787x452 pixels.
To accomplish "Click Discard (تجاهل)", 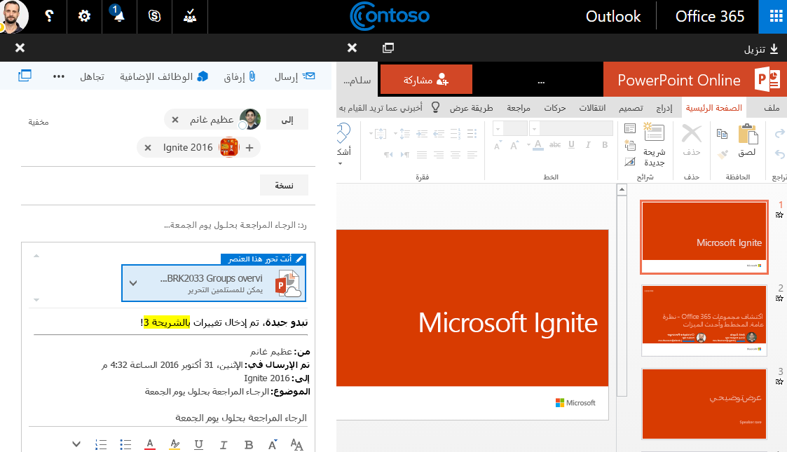I will tap(92, 77).
